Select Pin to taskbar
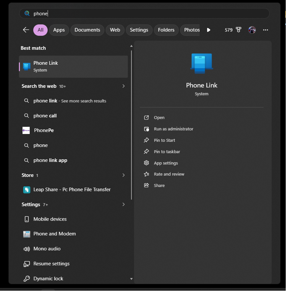 (x=167, y=152)
